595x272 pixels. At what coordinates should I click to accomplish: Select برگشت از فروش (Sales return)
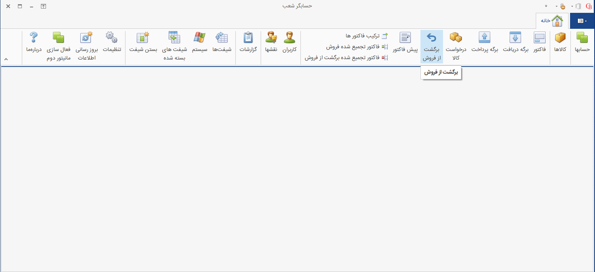point(432,46)
